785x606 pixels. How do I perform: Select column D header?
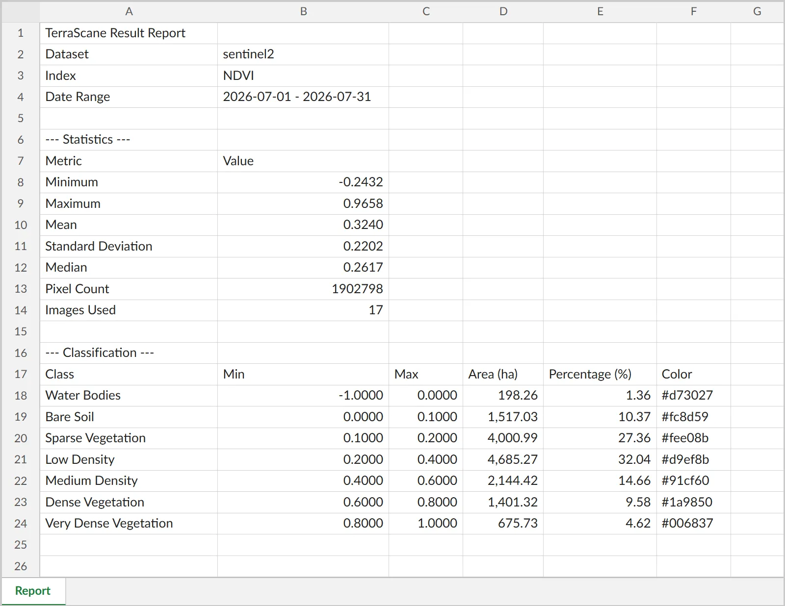(x=503, y=11)
